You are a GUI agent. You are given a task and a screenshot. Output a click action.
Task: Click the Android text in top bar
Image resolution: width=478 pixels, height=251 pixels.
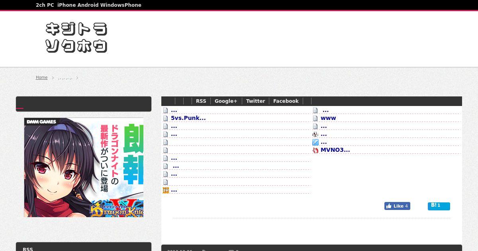point(88,5)
